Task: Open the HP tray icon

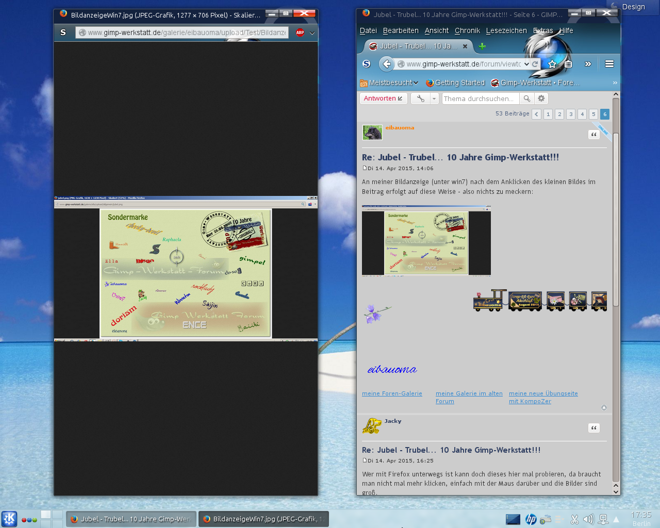Action: click(531, 519)
